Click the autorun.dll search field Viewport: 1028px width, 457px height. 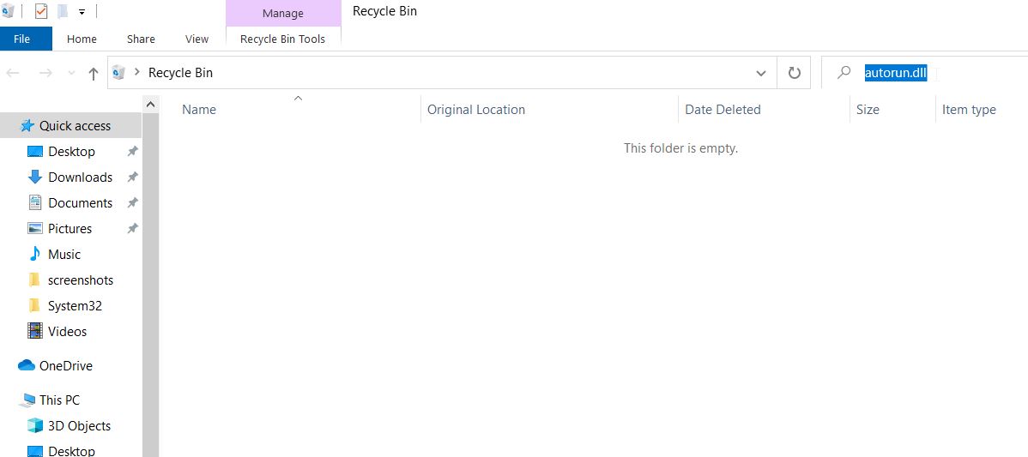[x=924, y=73]
